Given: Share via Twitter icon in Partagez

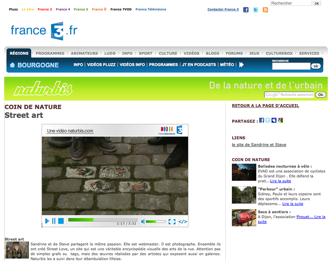Looking at the screenshot, I should click(268, 121).
